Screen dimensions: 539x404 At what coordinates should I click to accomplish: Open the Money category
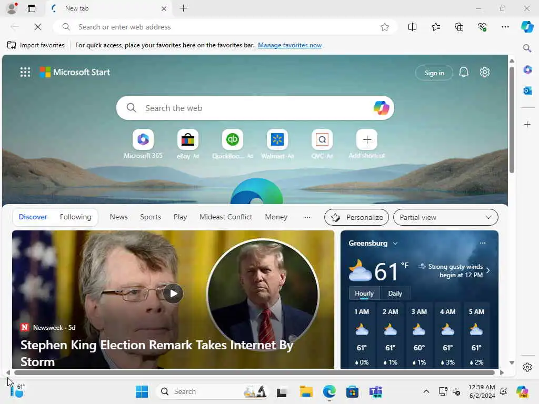(276, 217)
